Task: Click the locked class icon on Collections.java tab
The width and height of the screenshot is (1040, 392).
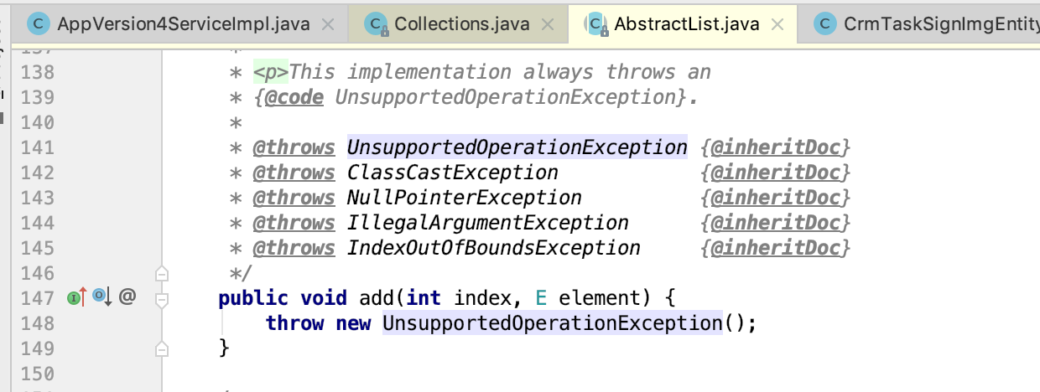Action: [x=376, y=24]
